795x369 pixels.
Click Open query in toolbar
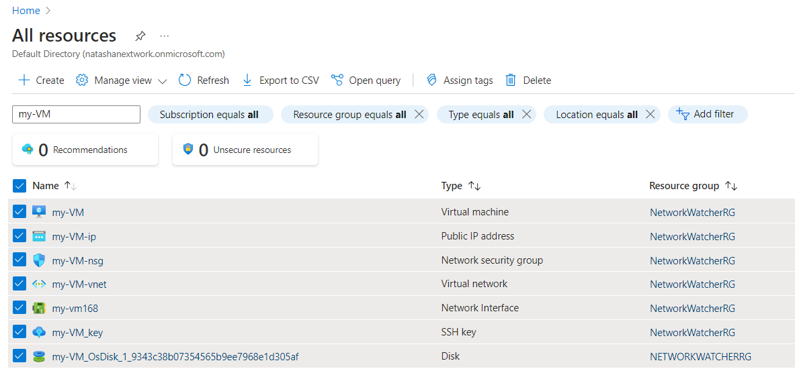[x=366, y=81]
